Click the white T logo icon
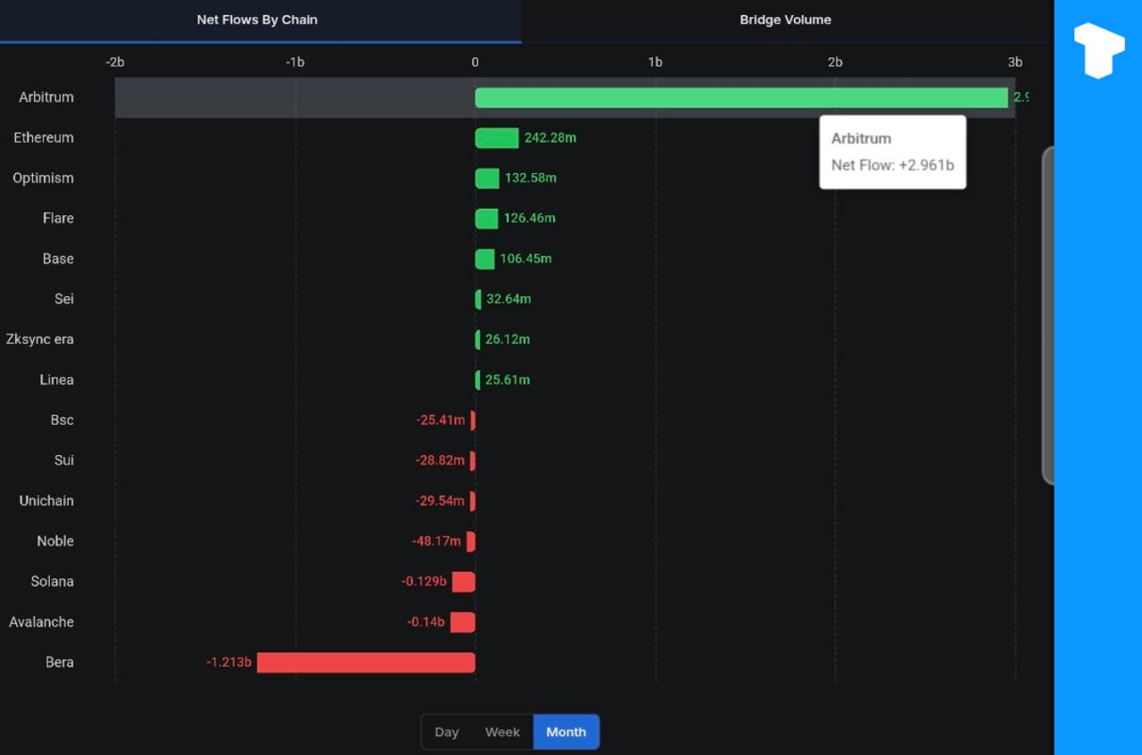The image size is (1142, 755). (x=1099, y=51)
